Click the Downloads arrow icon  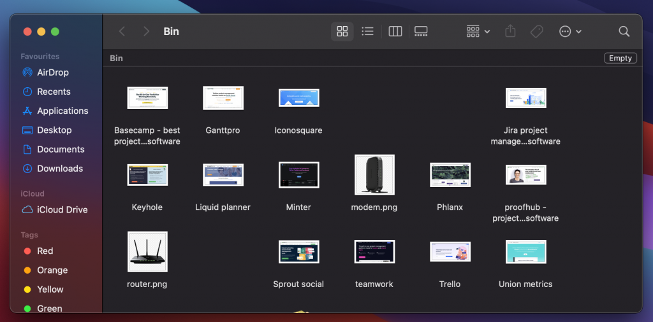click(27, 168)
